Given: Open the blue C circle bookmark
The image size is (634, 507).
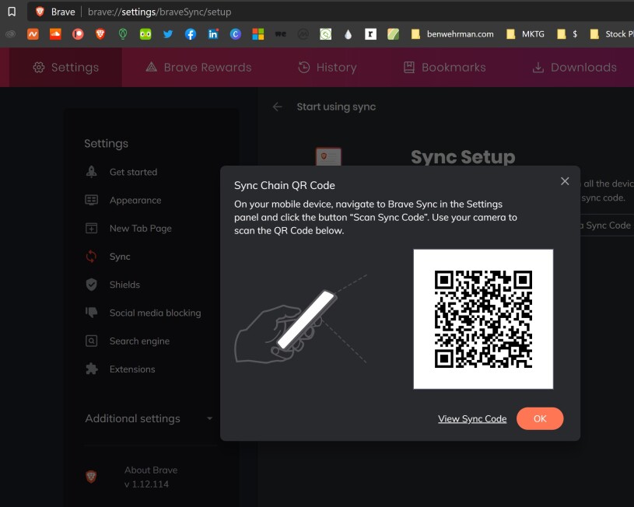Looking at the screenshot, I should point(236,34).
